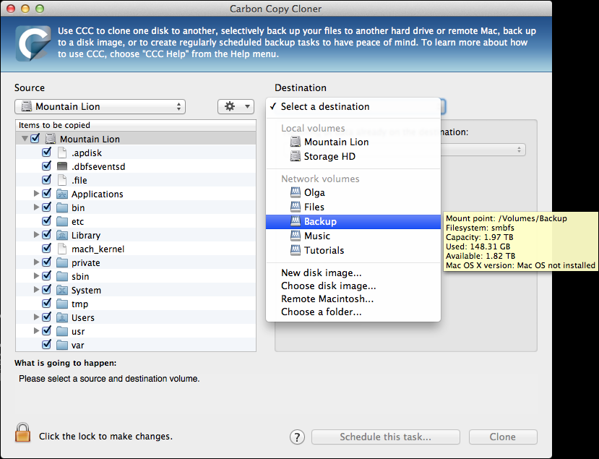Select the .dbfseventsd row label
Viewport: 599px width, 459px height.
[x=98, y=167]
